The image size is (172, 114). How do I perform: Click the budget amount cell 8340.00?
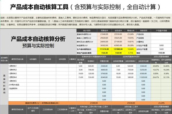[x=104, y=77]
